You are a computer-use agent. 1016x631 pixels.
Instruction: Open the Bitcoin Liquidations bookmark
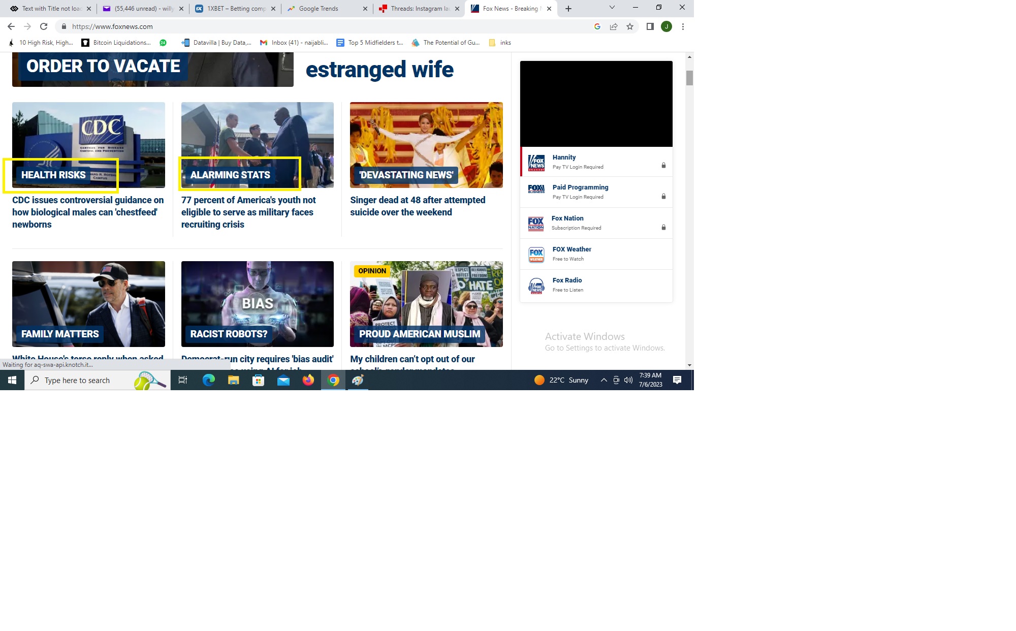(116, 43)
